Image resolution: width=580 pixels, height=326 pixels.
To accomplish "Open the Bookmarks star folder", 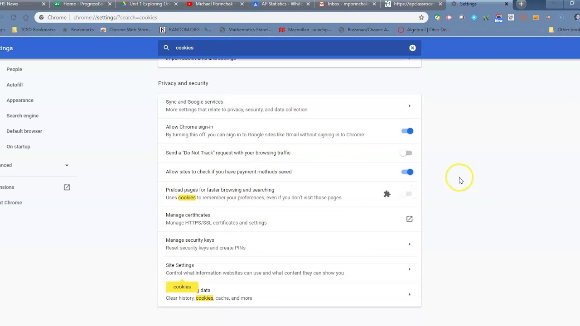I will point(78,30).
